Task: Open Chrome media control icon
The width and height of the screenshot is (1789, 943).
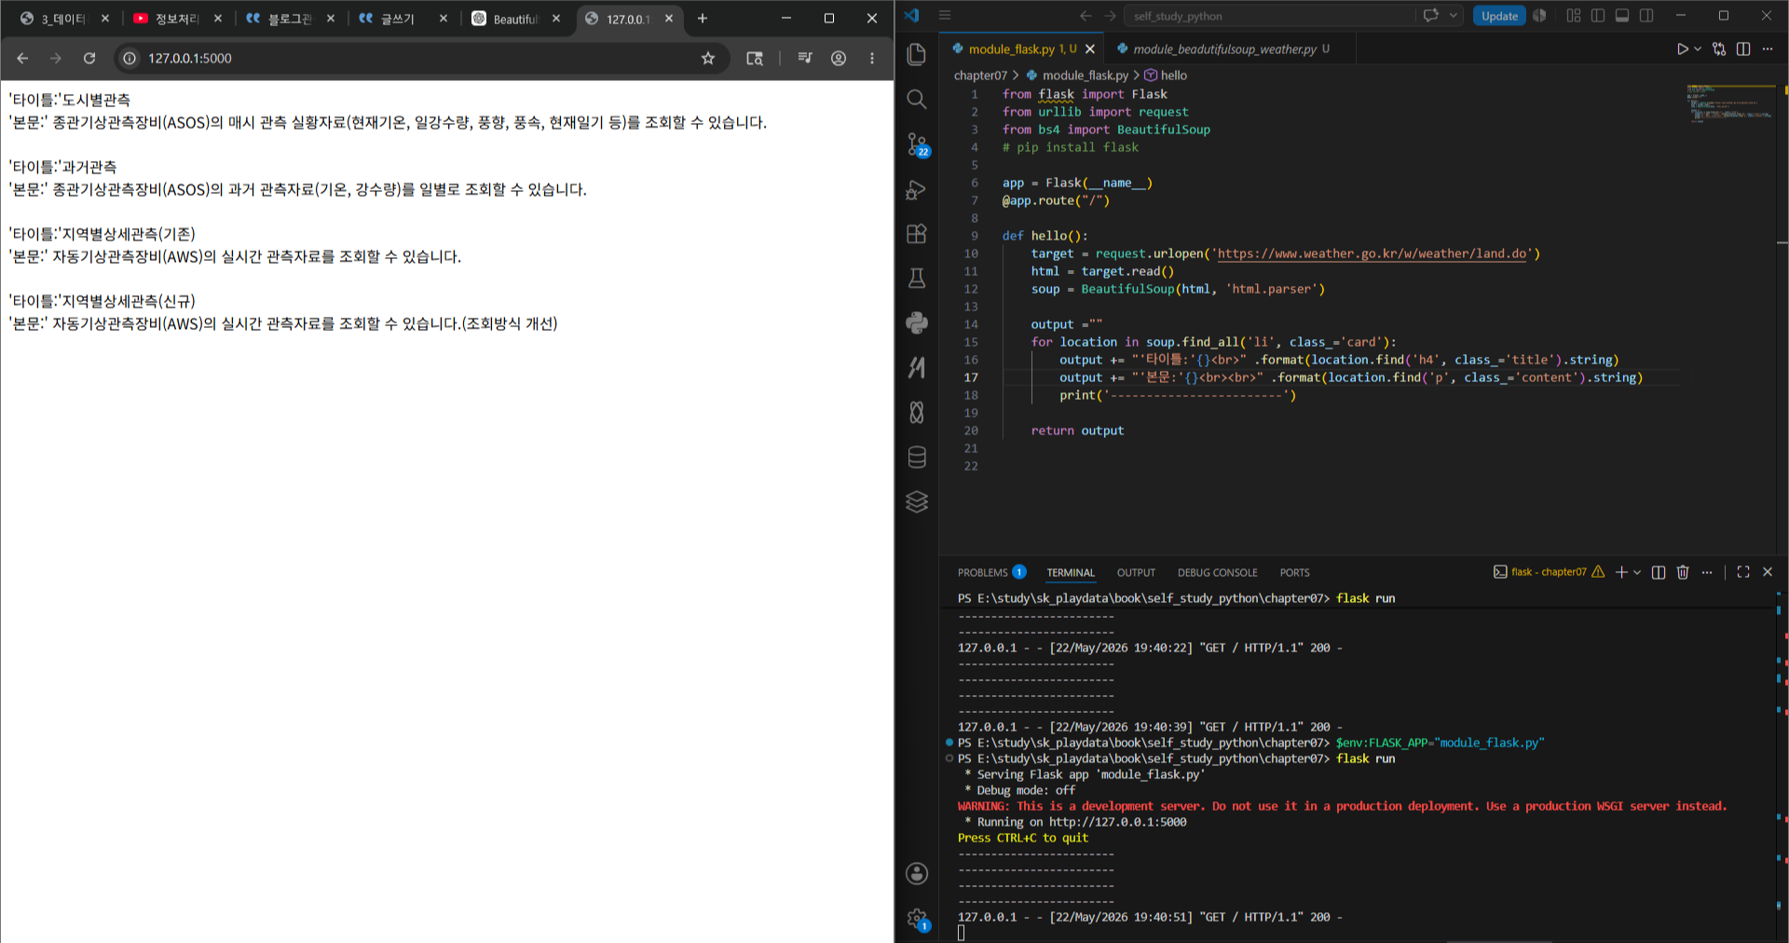Action: [x=805, y=58]
